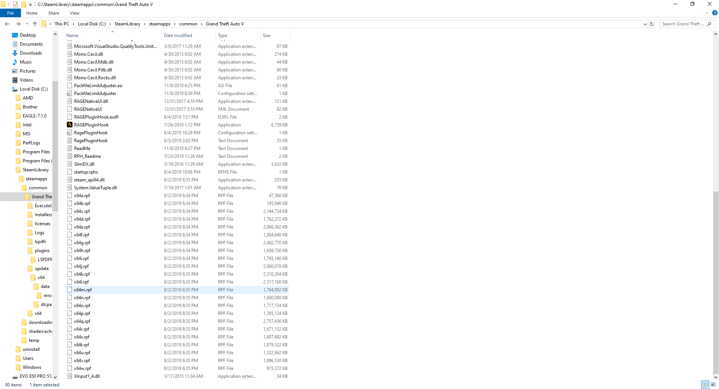Switch to Details view layout
Viewport: 719px width, 389px height.
click(705, 385)
